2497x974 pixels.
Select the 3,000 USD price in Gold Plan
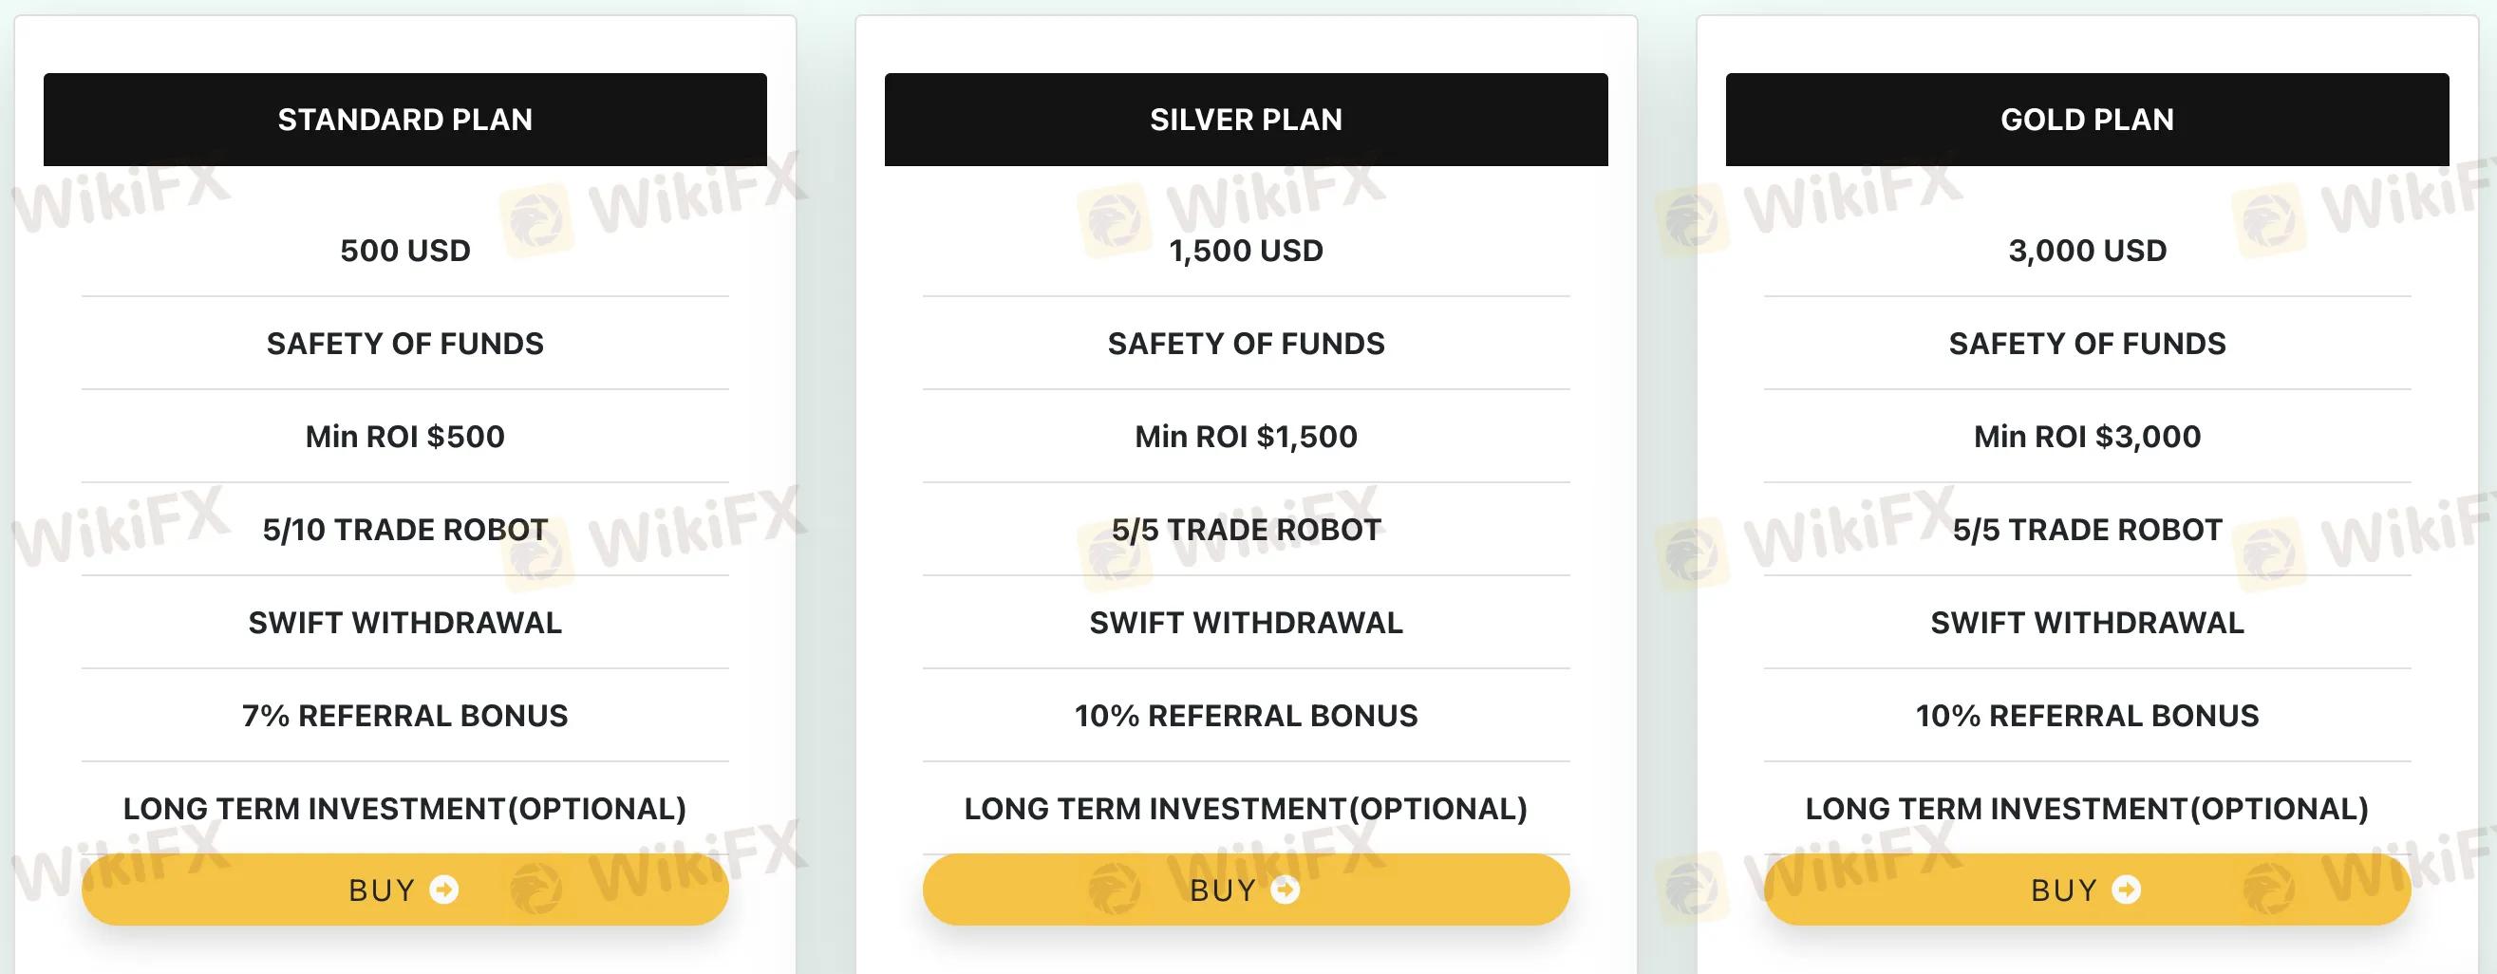(2087, 250)
